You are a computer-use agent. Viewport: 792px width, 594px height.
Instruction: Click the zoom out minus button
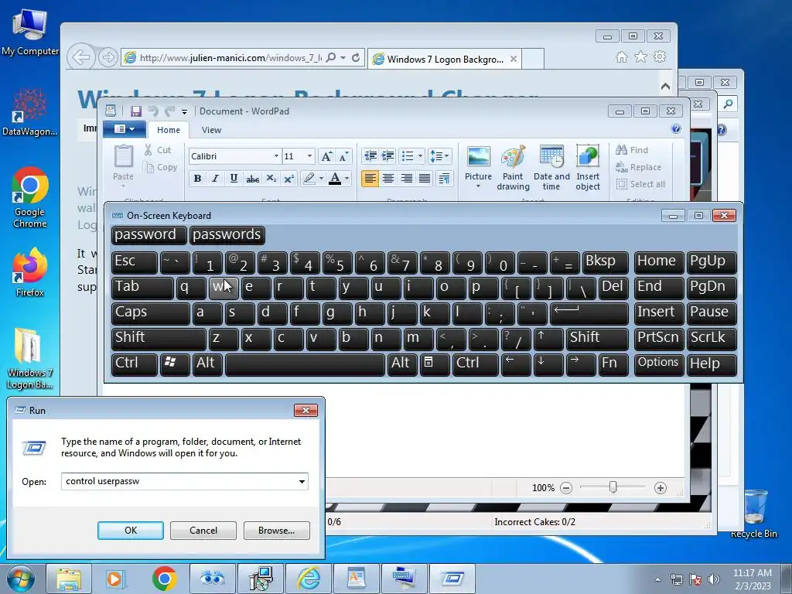[566, 488]
